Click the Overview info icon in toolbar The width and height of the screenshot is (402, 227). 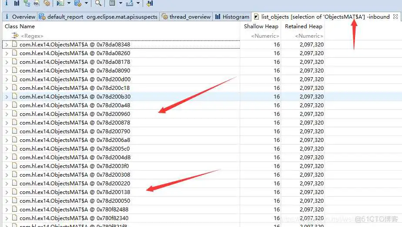6,3
